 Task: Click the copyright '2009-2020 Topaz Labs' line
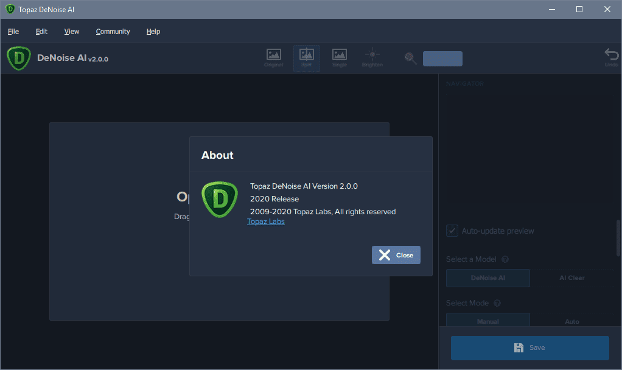[x=323, y=212]
